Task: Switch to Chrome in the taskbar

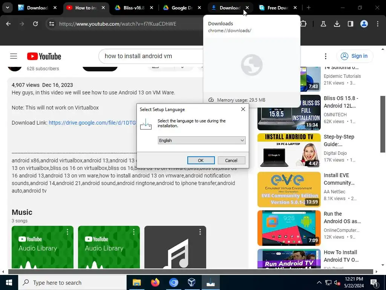Action: tap(173, 282)
